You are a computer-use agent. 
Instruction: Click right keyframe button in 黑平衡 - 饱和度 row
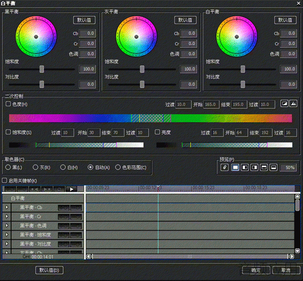(76, 235)
